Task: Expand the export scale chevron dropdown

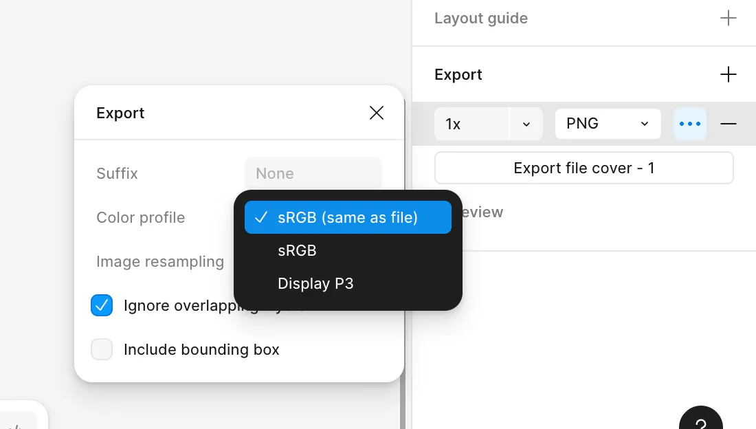Action: [x=526, y=124]
